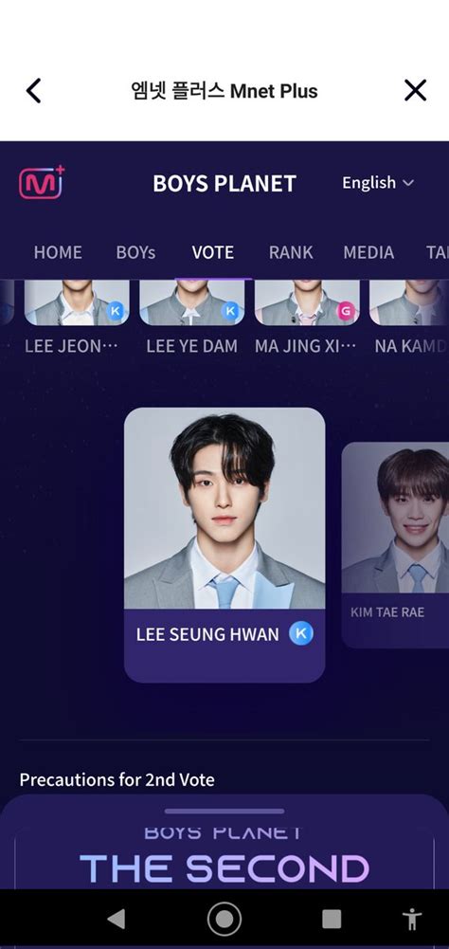Tap the back arrow in the header
The width and height of the screenshot is (449, 949).
pos(33,91)
